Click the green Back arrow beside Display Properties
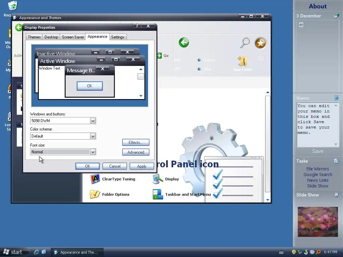Viewport: 343px width, 257px height. coord(19,27)
